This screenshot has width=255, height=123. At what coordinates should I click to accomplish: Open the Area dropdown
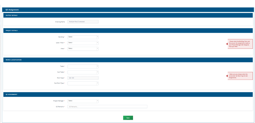pos(83,49)
